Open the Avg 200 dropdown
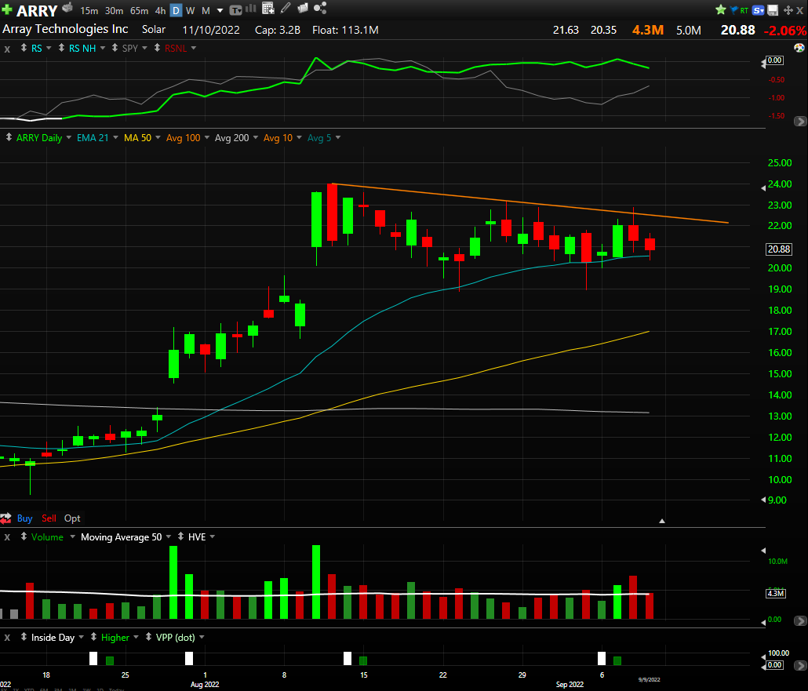The height and width of the screenshot is (691, 808). point(256,137)
